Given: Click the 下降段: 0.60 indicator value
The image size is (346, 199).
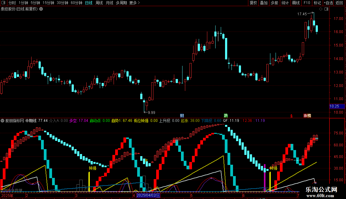Looking at the screenshot, I should click(x=211, y=121).
